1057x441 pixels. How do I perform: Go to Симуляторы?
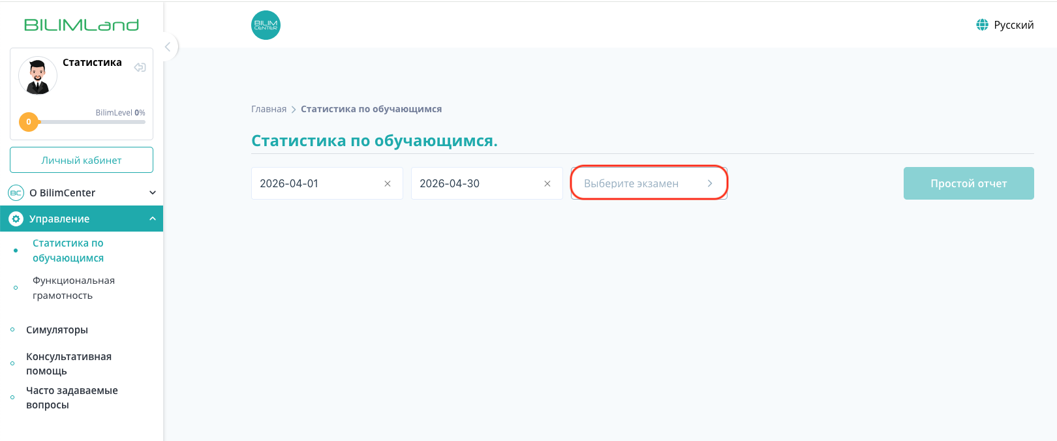coord(57,330)
